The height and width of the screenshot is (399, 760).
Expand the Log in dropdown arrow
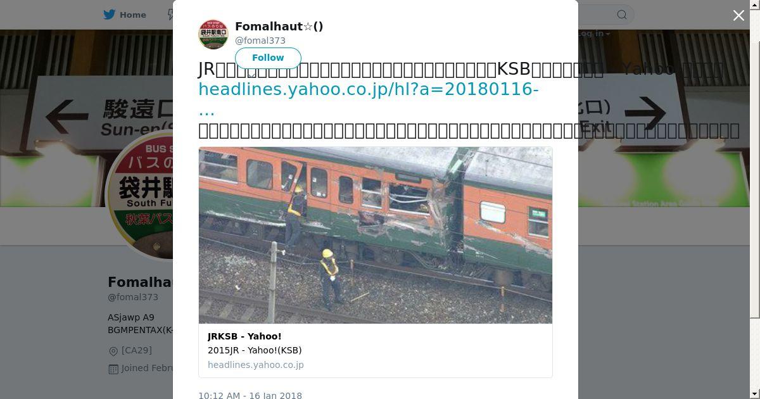point(607,34)
